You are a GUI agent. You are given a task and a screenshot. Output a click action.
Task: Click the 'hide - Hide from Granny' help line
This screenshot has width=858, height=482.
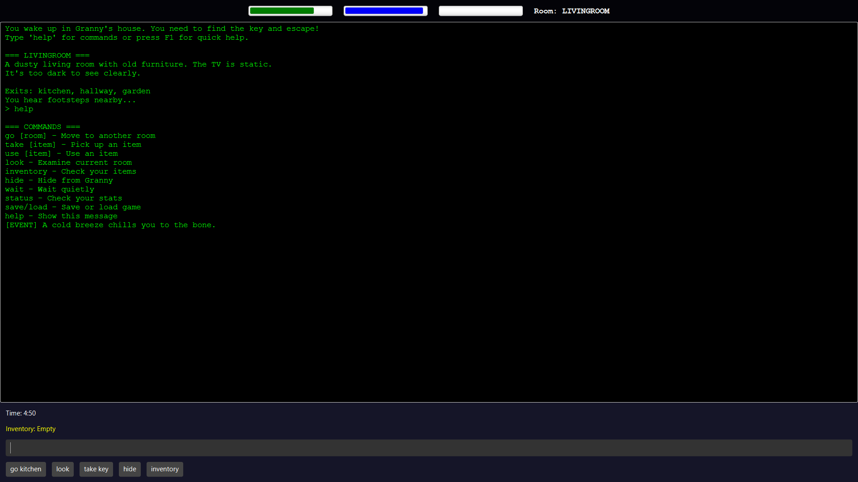tap(59, 180)
